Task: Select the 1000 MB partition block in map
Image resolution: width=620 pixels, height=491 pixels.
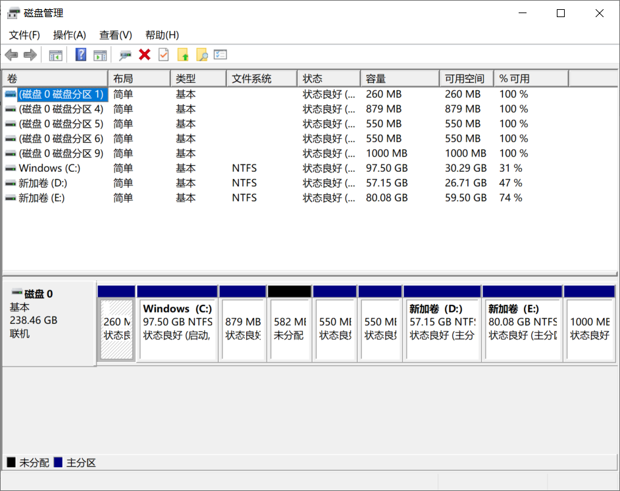Action: [590, 323]
